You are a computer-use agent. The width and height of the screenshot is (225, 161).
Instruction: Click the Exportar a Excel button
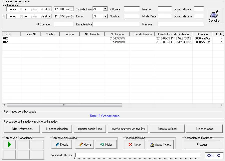coord(167,129)
